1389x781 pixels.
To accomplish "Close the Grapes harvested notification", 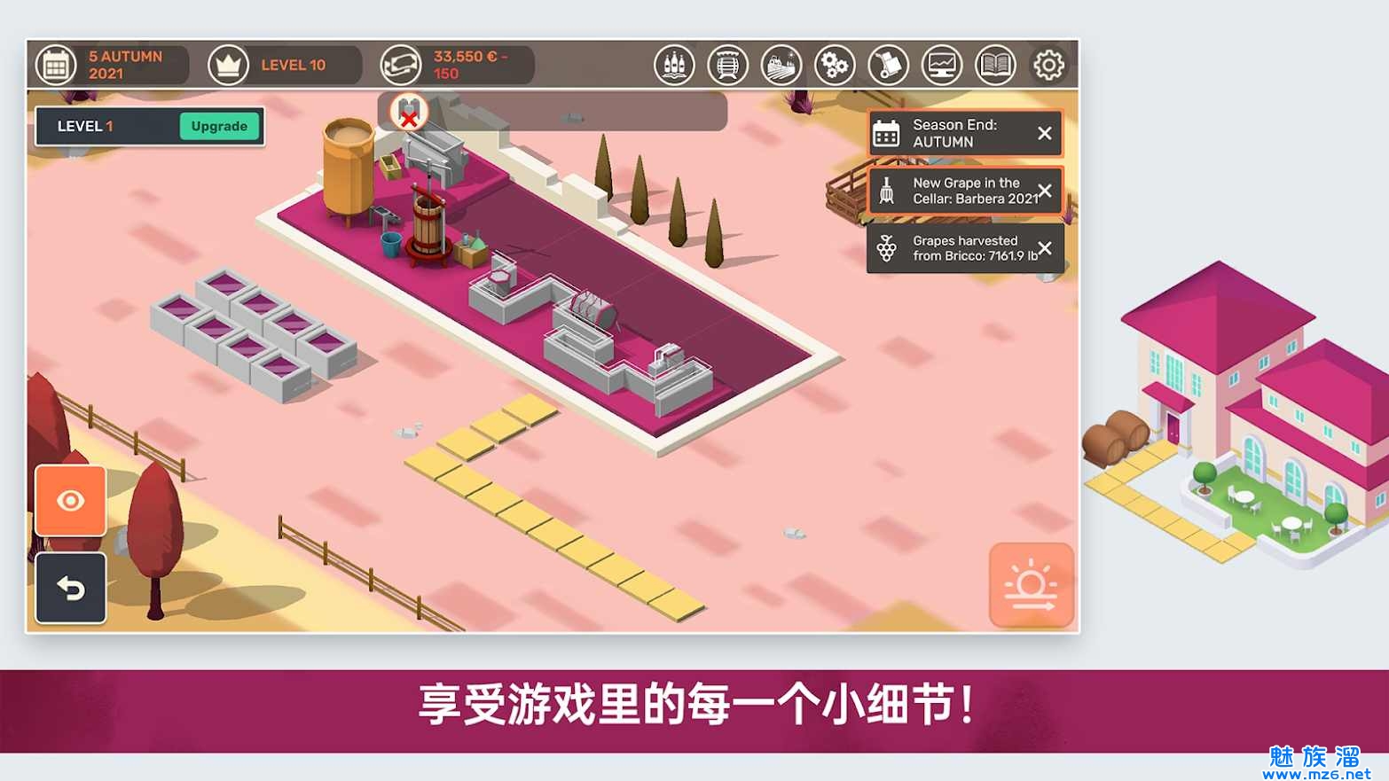I will 1045,248.
